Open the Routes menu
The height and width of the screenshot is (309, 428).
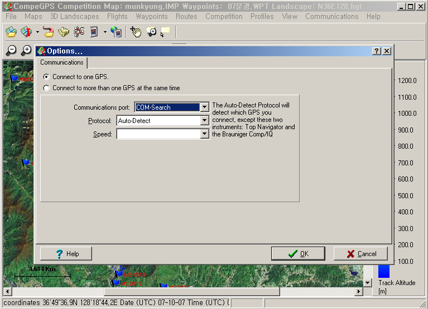click(186, 16)
